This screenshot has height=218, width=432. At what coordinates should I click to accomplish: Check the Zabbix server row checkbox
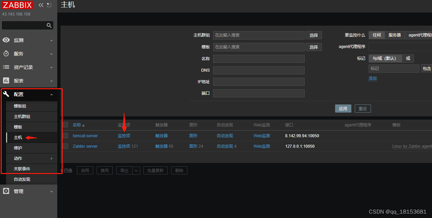pyautogui.click(x=65, y=146)
